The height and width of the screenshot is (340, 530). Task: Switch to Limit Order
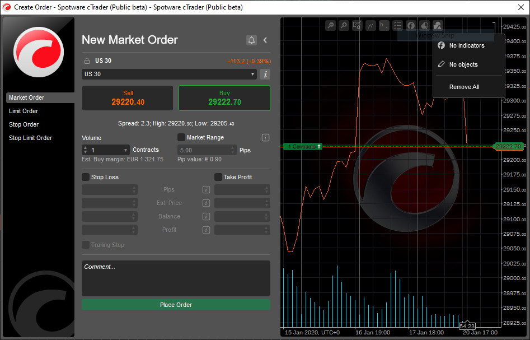click(24, 111)
